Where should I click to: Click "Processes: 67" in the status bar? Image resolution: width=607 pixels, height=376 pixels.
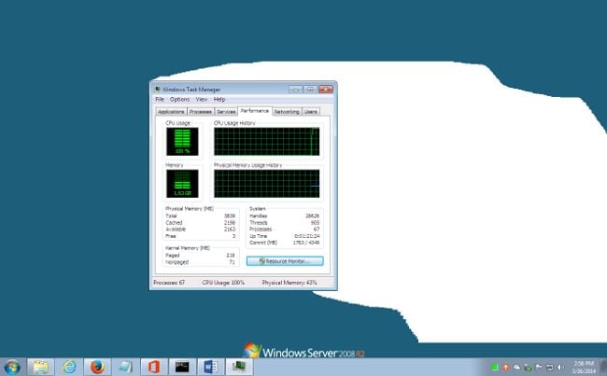[x=169, y=283]
